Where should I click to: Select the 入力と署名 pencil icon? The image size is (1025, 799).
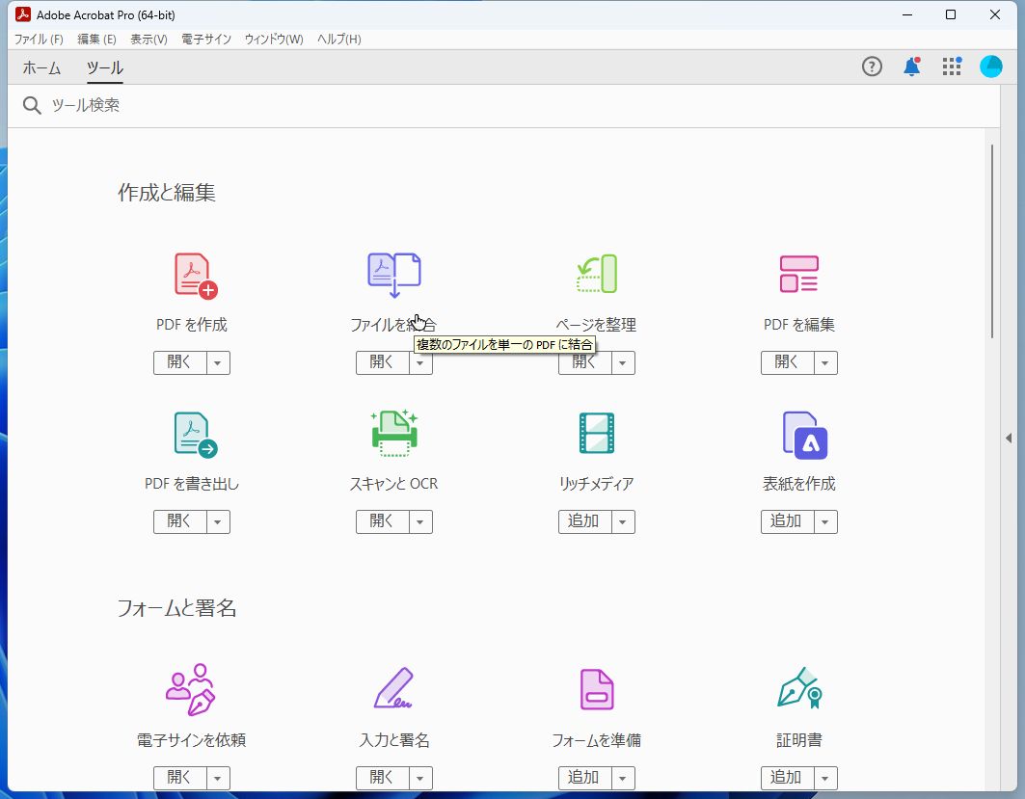coord(393,688)
